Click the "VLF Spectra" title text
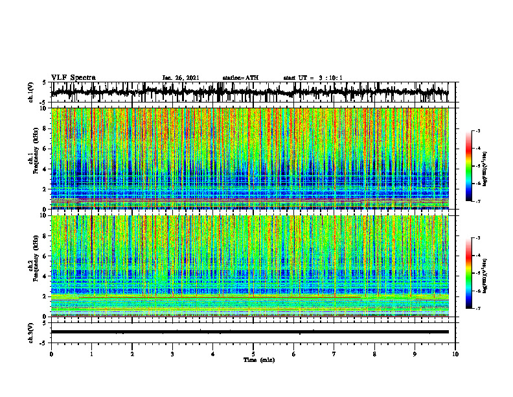The image size is (513, 397). (73, 78)
